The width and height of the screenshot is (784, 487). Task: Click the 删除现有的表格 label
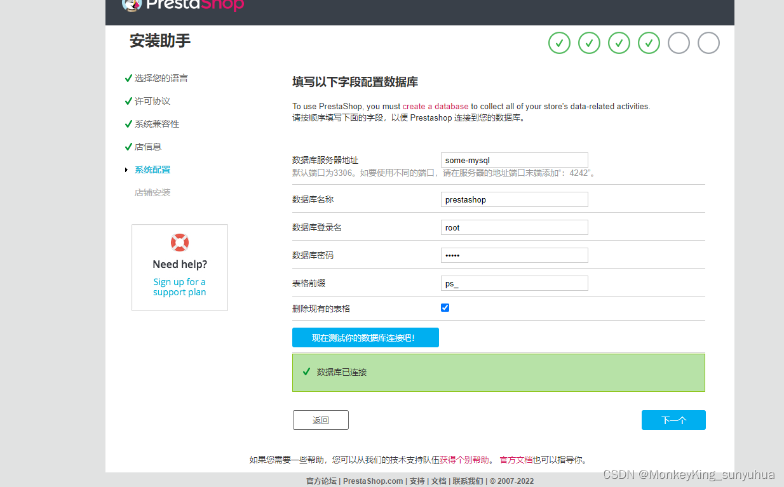[321, 309]
